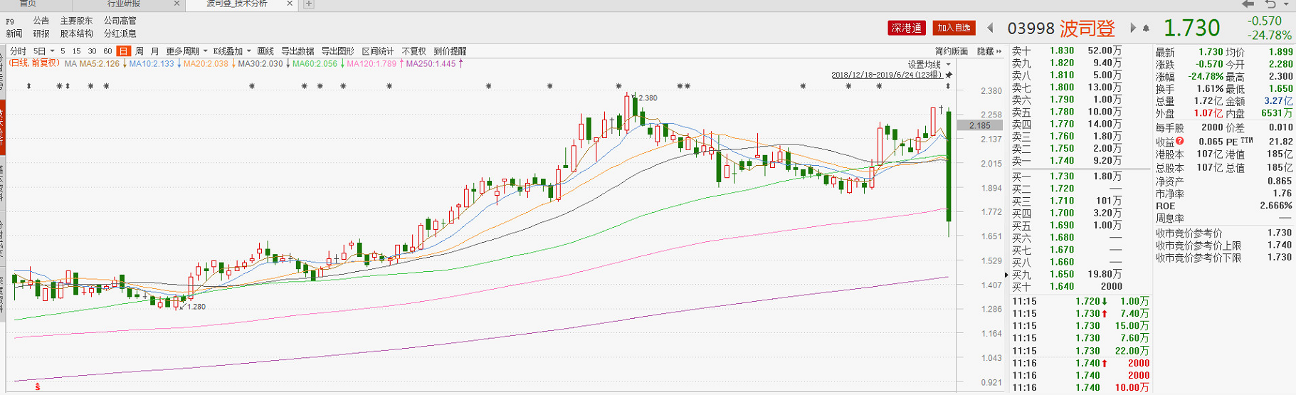
Task: Open the K线叠加 dropdown
Action: pyautogui.click(x=232, y=51)
